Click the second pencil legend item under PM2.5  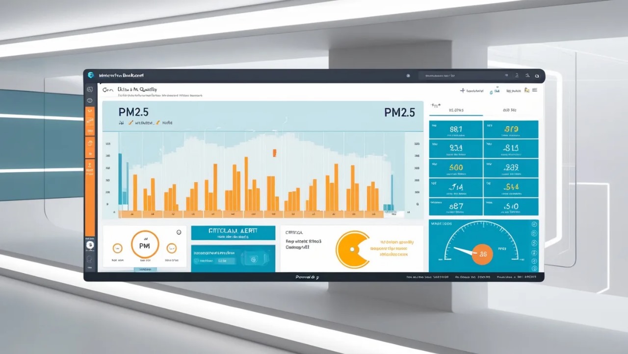tap(164, 123)
